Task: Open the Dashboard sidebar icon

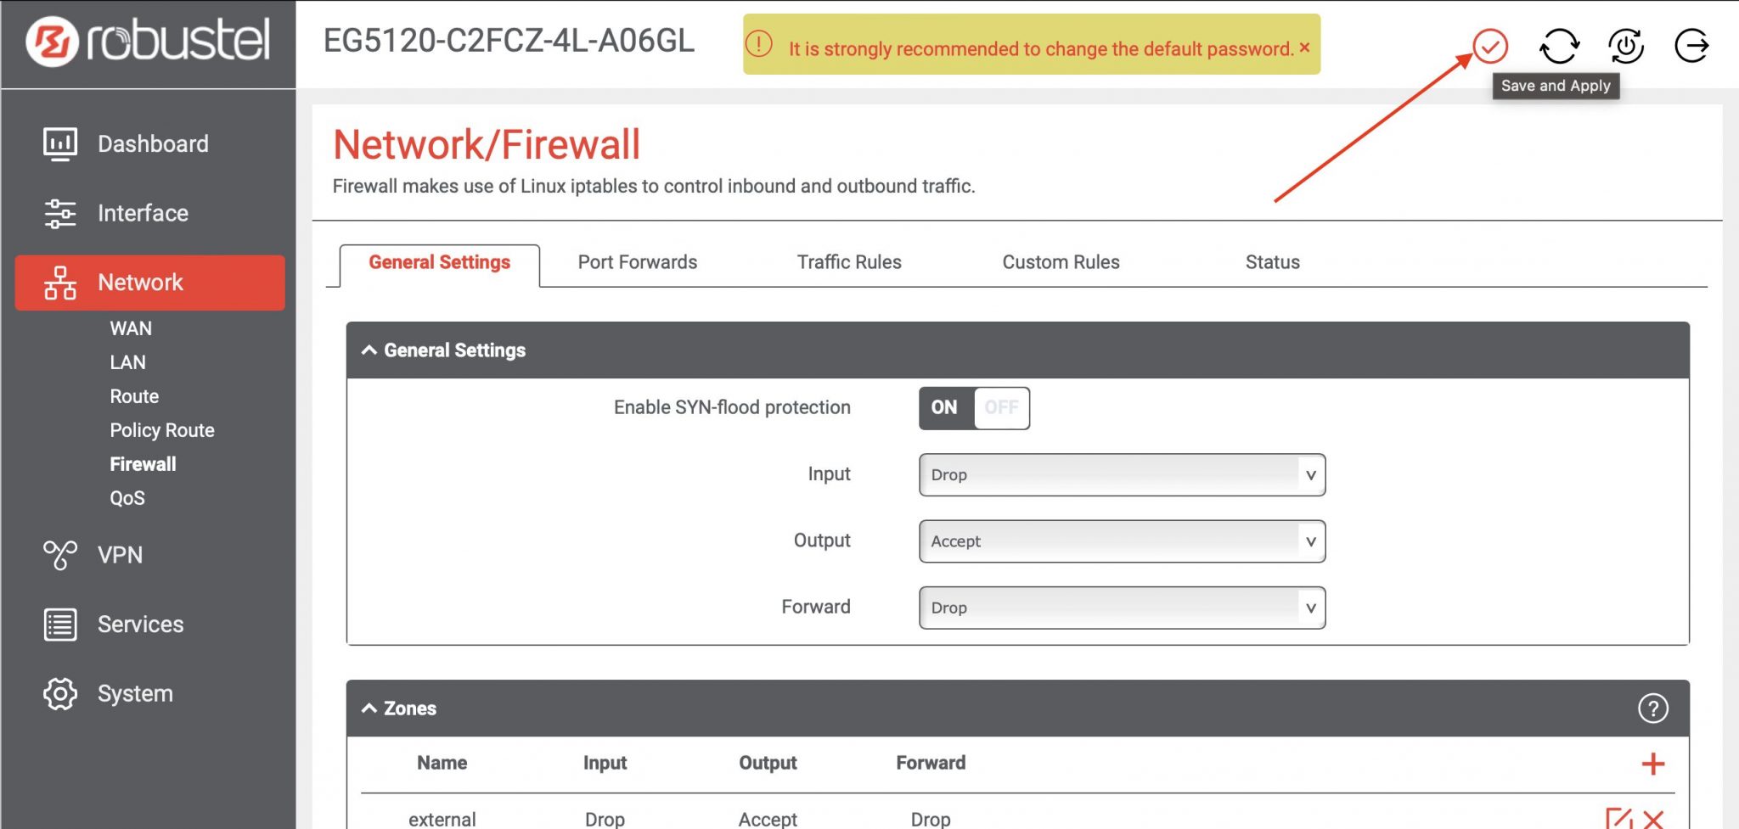Action: tap(59, 143)
